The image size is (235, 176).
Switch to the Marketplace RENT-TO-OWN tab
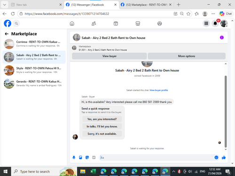pos(146,5)
